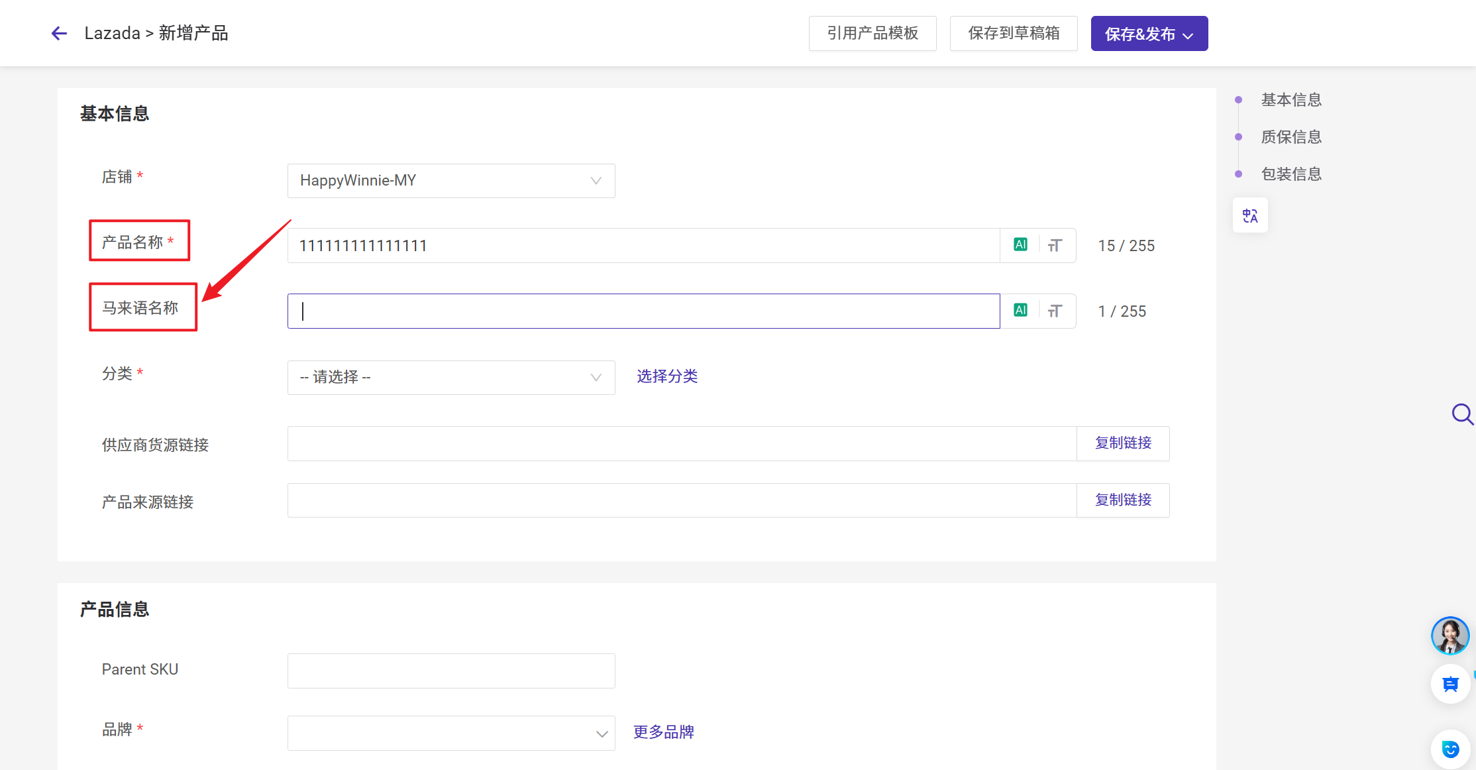Click the 1 / 255 character counter

[1122, 311]
